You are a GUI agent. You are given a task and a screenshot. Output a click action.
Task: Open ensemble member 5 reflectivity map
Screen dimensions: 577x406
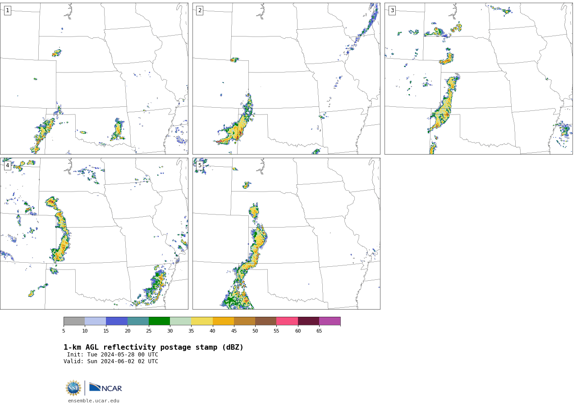286,233
